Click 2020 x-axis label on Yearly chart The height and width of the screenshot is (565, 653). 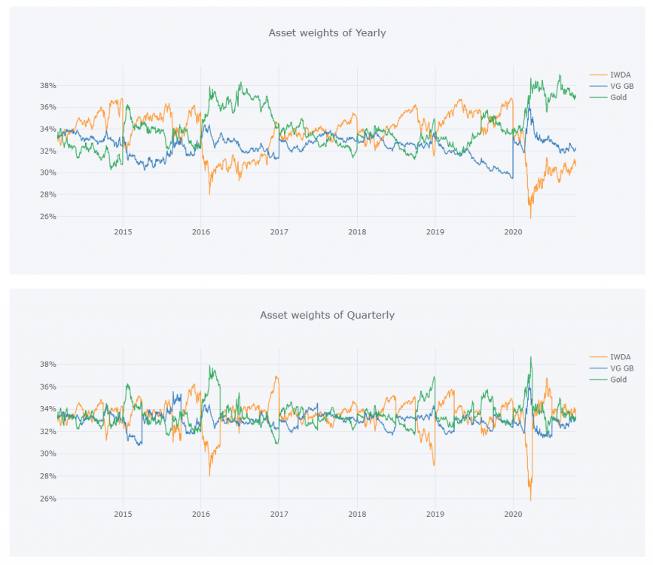(512, 231)
